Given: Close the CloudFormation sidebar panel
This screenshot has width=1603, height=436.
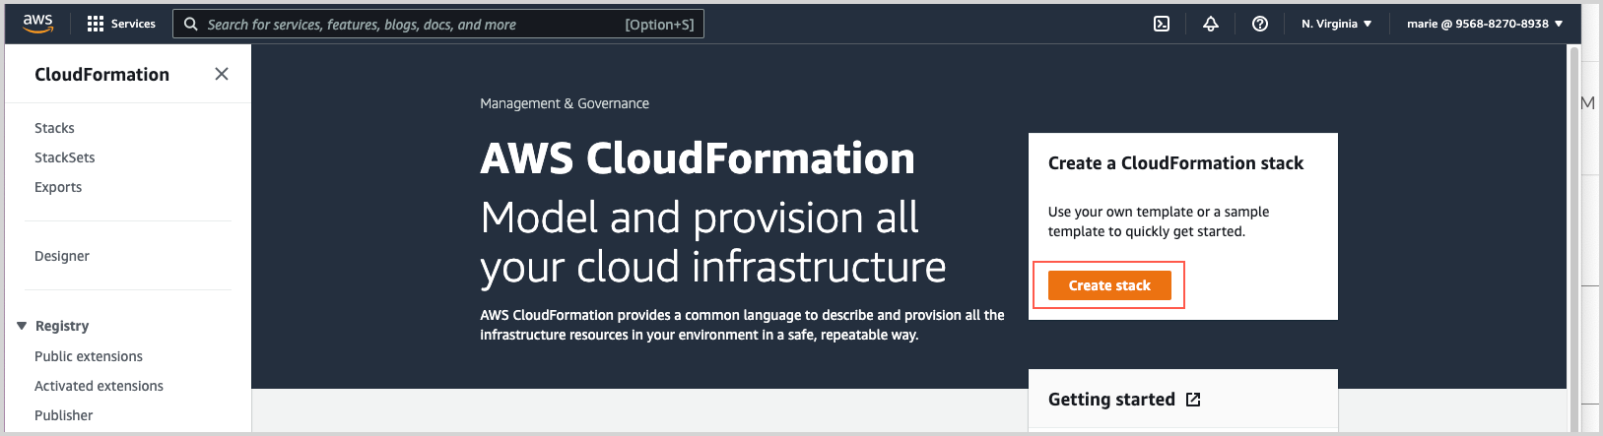Looking at the screenshot, I should [222, 74].
